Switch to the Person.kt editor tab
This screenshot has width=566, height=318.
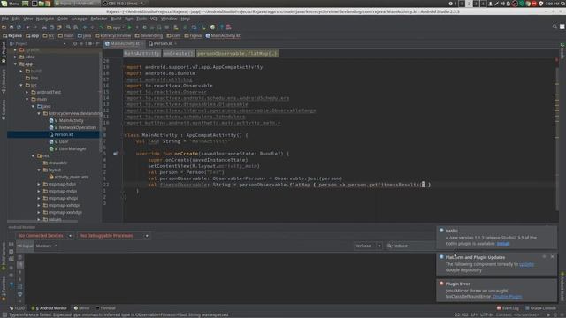click(x=163, y=43)
